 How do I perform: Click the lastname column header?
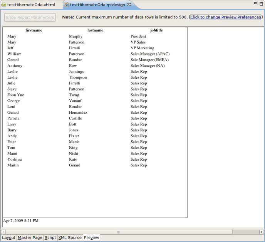point(95,30)
